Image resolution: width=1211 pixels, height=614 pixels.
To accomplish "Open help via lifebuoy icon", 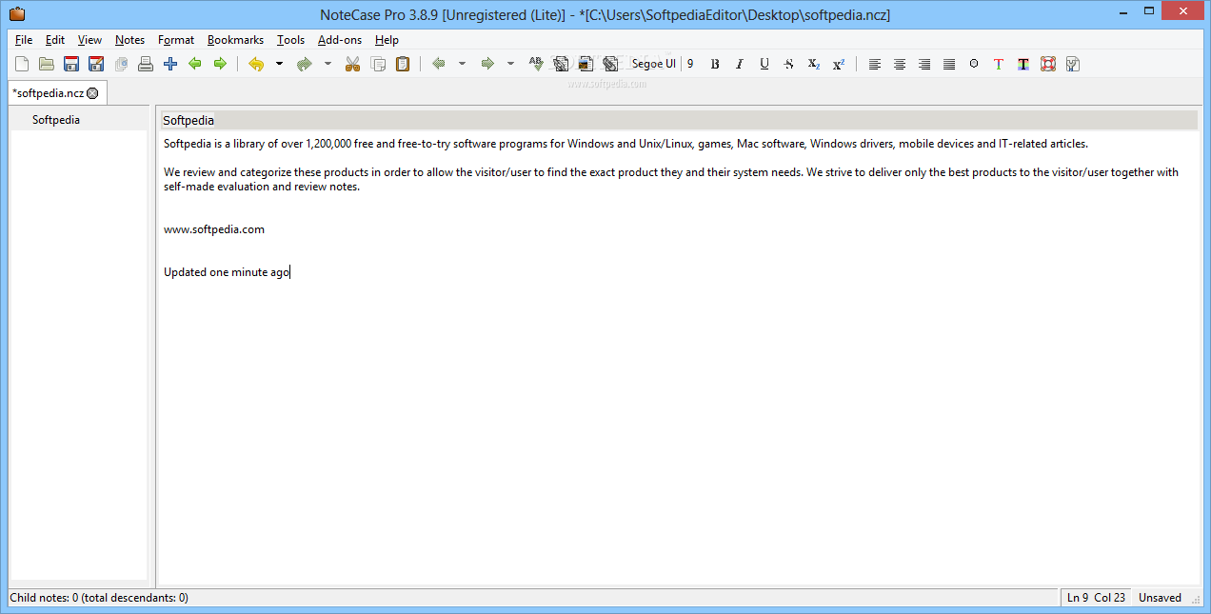I will pyautogui.click(x=1048, y=64).
